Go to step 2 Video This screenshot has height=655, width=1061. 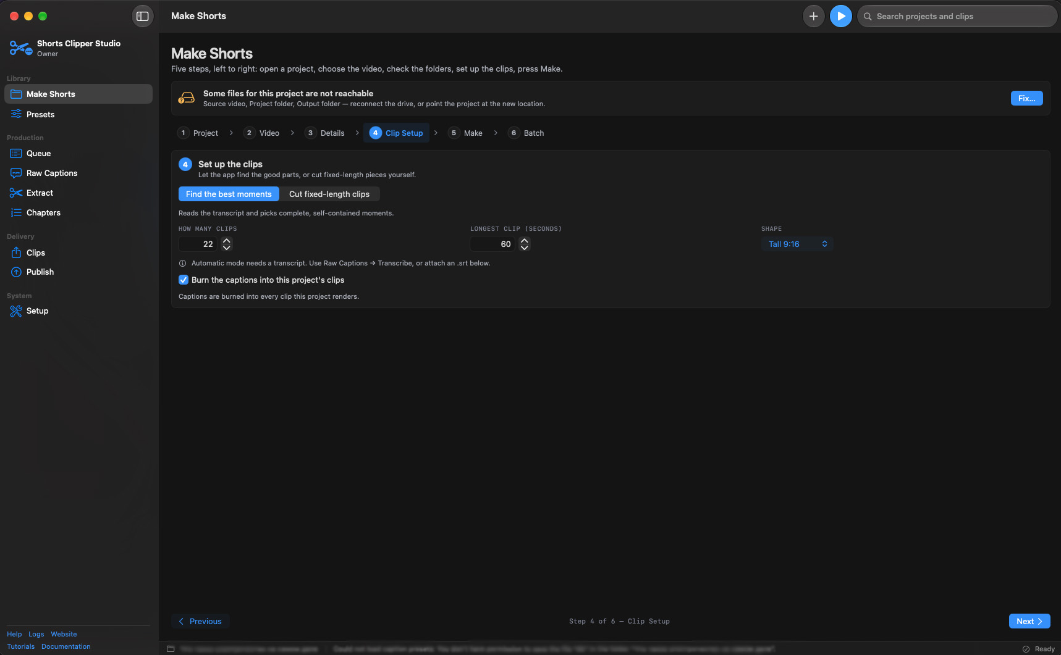point(262,133)
